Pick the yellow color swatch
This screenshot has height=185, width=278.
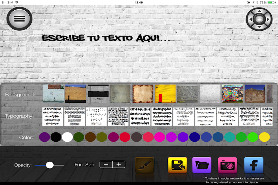[264, 137]
